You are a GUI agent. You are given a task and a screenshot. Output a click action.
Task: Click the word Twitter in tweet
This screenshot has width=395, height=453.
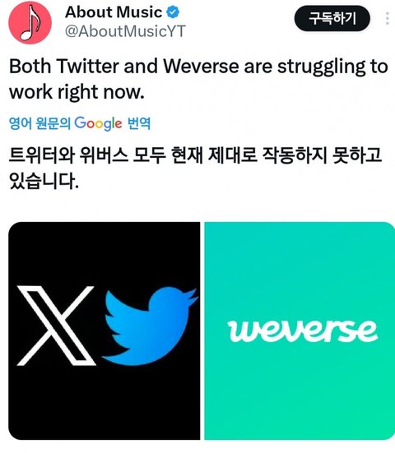point(87,66)
